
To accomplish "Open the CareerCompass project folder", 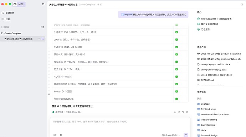I will (11, 33).
